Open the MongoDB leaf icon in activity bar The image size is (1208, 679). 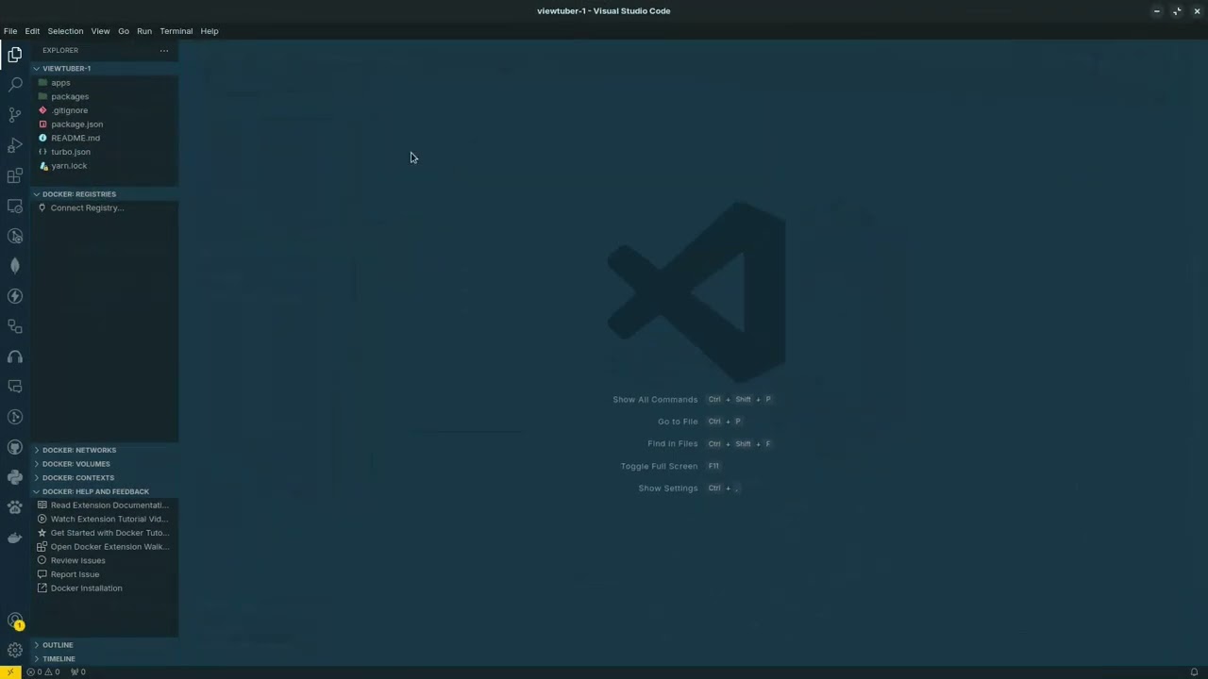[x=14, y=266]
